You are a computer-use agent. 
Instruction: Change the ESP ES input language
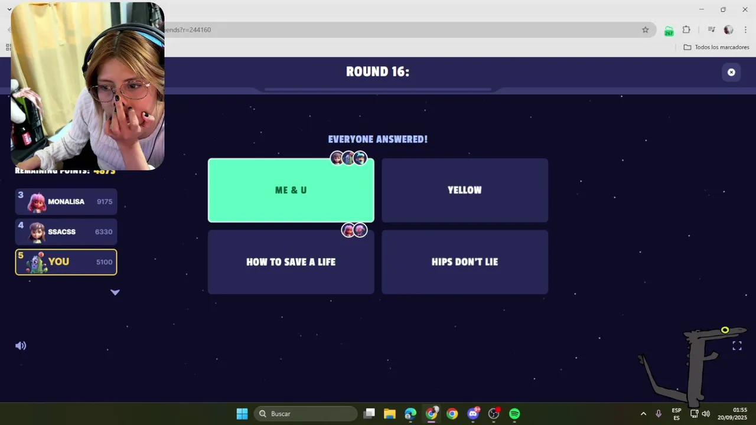point(676,414)
